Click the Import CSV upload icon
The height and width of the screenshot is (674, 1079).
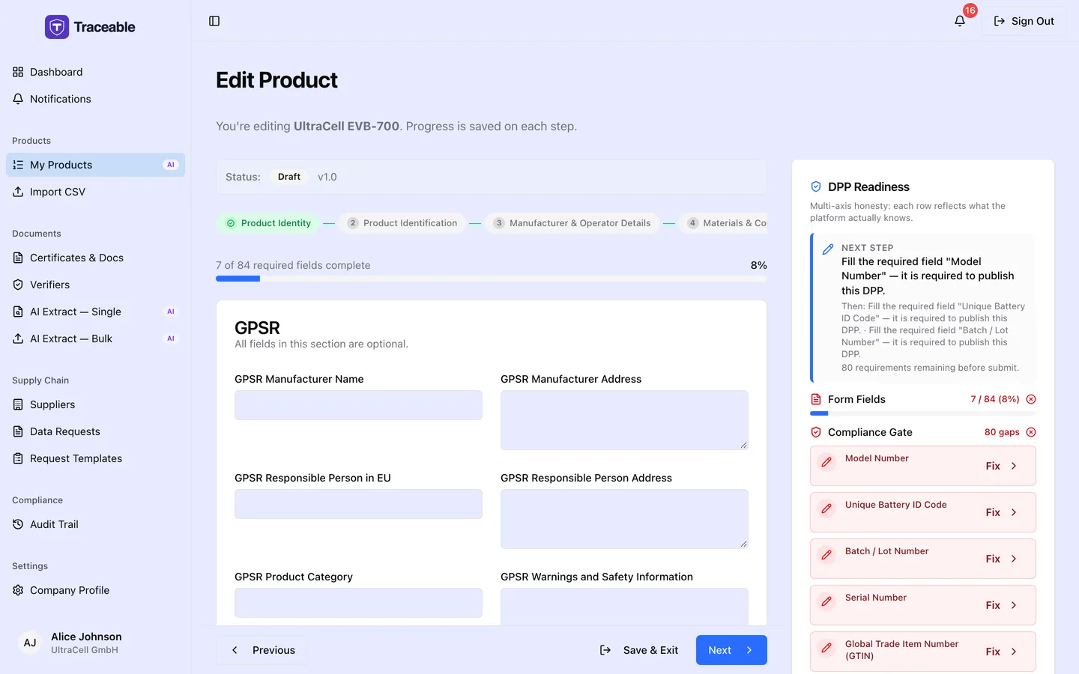click(x=18, y=192)
